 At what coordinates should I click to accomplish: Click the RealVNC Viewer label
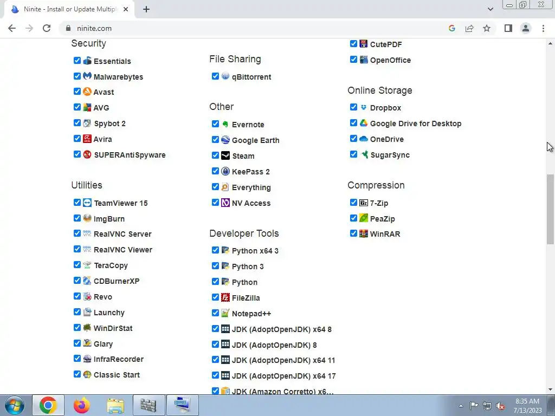(x=123, y=250)
